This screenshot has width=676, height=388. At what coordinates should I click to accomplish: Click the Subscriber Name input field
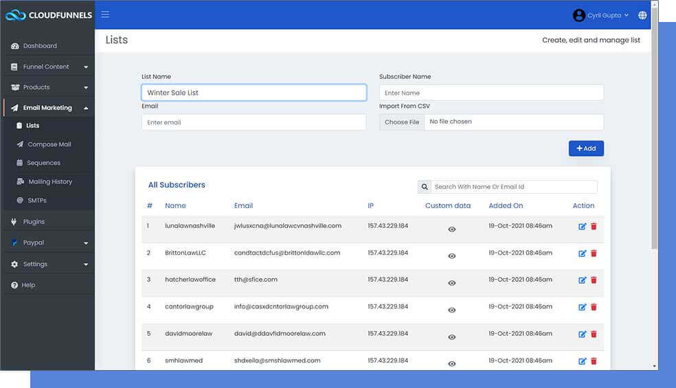[x=491, y=93]
